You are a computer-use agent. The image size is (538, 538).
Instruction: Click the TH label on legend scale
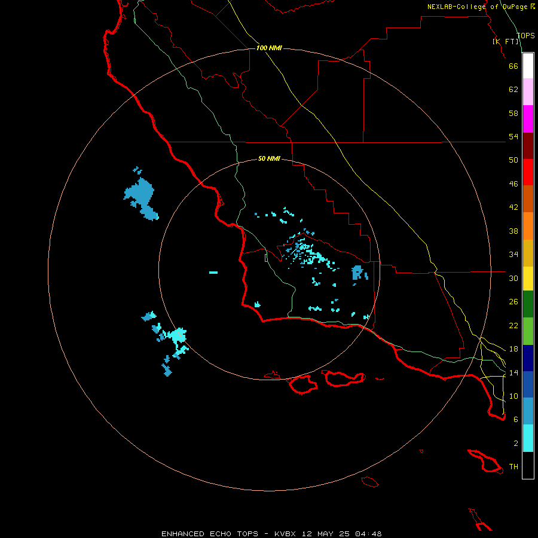tap(513, 467)
